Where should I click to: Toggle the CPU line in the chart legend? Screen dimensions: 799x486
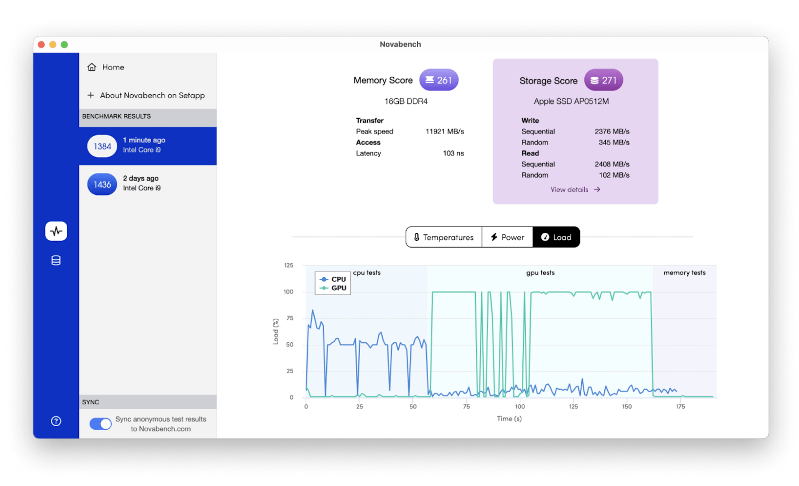pyautogui.click(x=332, y=279)
